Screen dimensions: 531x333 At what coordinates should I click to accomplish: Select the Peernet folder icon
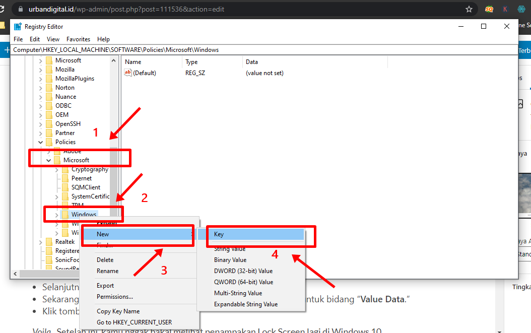click(x=65, y=178)
